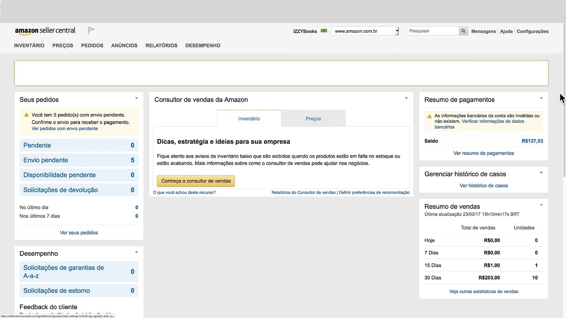
Task: Open the Ajuda link
Action: (506, 31)
